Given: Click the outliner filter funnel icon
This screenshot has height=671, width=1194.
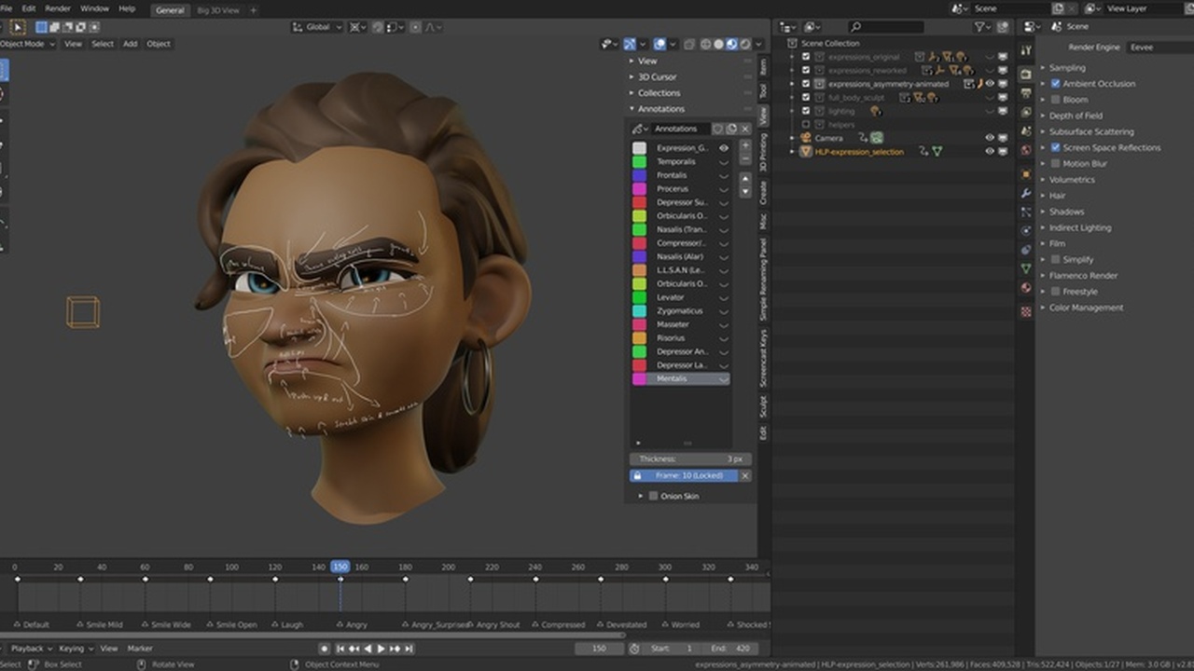Looking at the screenshot, I should [x=980, y=27].
